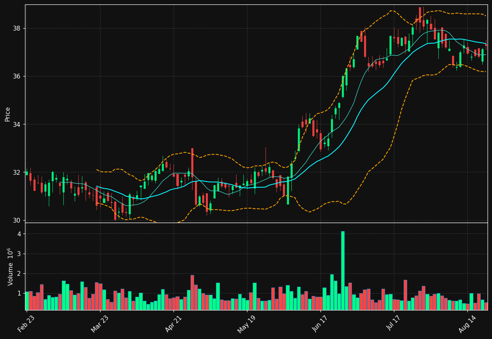The image size is (492, 339).
Task: Click the Price axis title
Action: (x=8, y=114)
